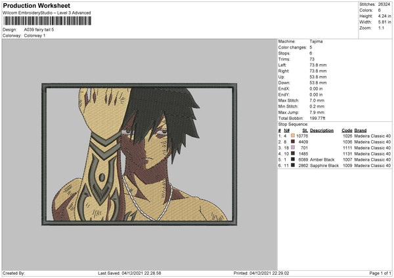Click the 'Page 1 of 1' footer text
This screenshot has width=394, height=278.
380,273
